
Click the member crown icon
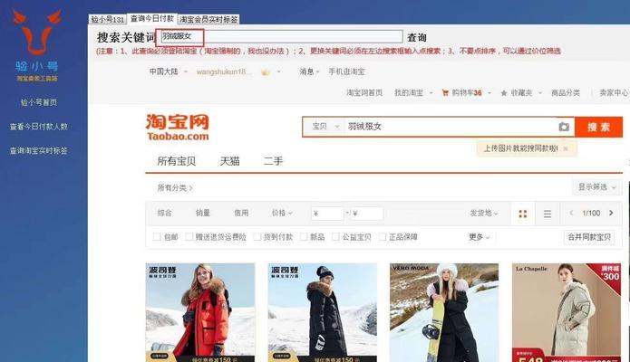(266, 72)
